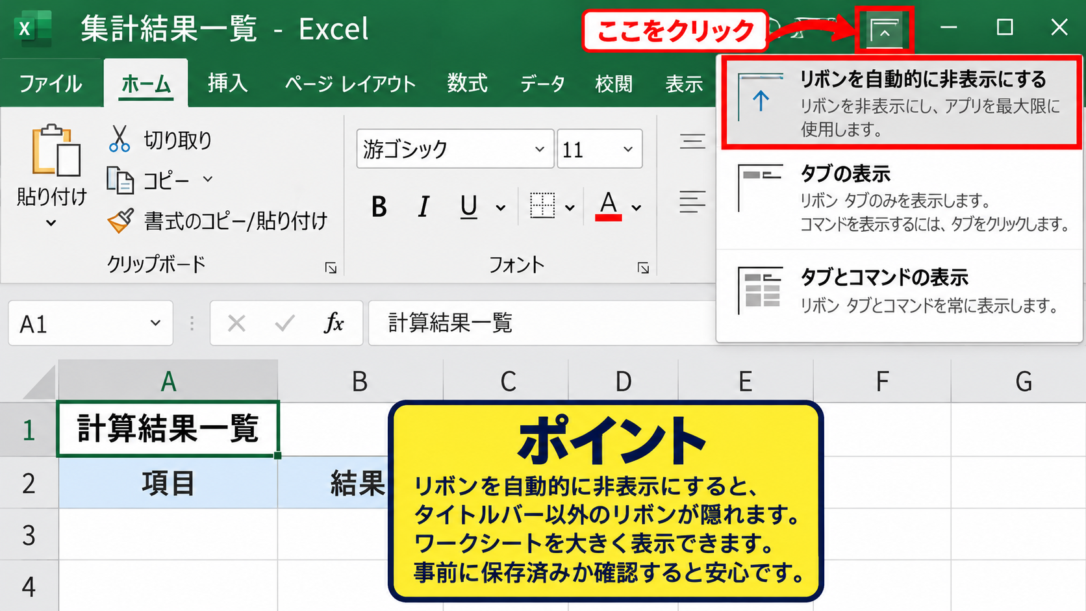Click the Paste clipboard icon
Screen dimensions: 1086x611
pyautogui.click(x=57, y=151)
